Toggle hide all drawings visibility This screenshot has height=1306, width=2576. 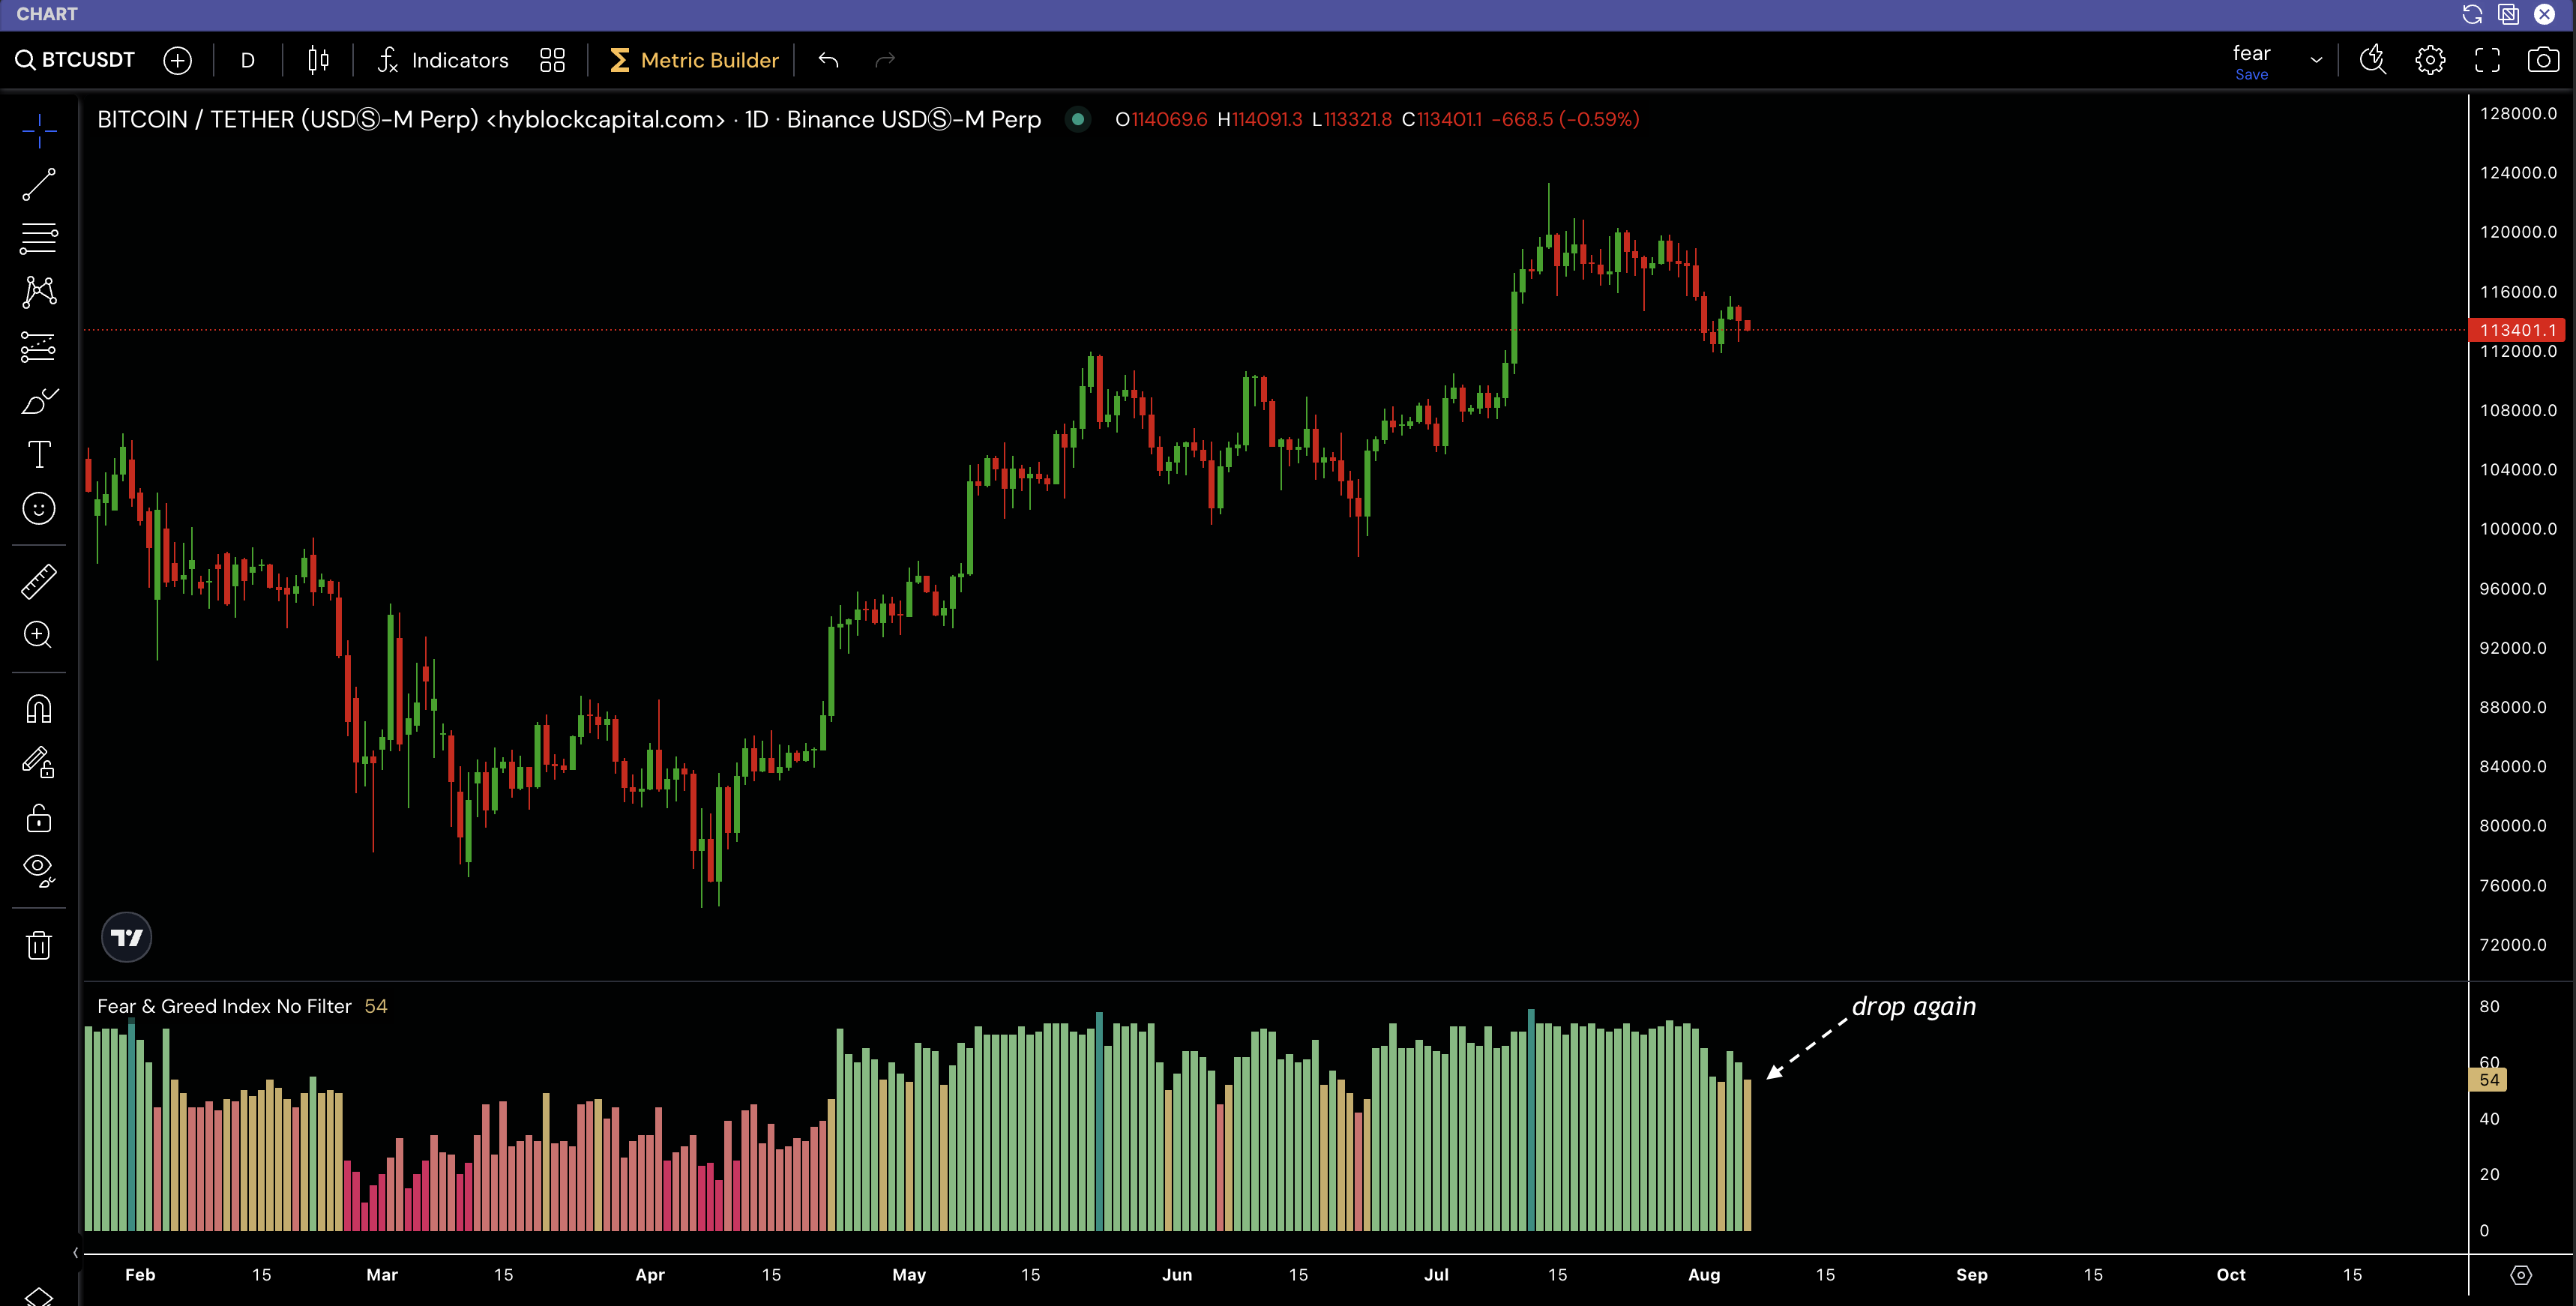(x=38, y=868)
